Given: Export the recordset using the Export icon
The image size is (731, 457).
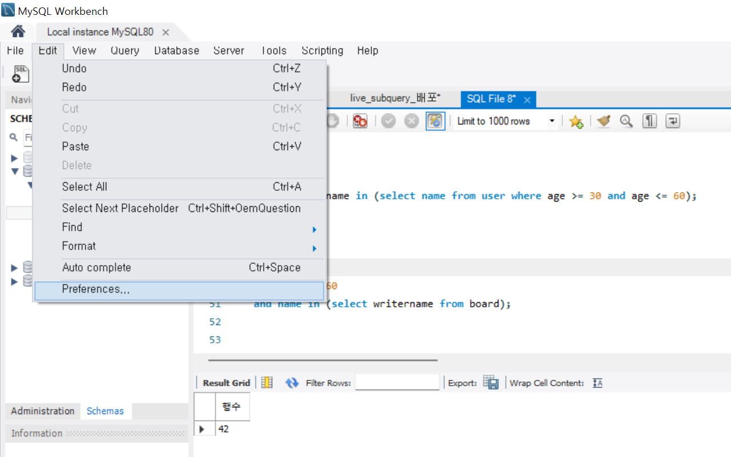Looking at the screenshot, I should pos(491,383).
